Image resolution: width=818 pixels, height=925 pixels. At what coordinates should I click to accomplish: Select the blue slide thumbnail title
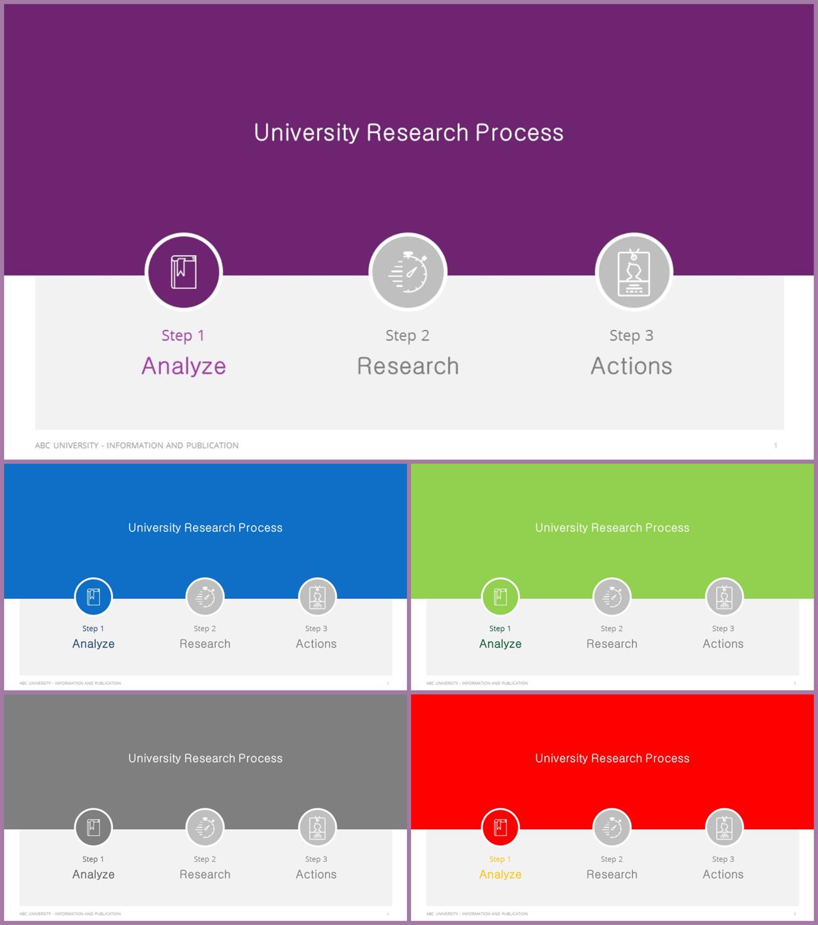(x=205, y=528)
